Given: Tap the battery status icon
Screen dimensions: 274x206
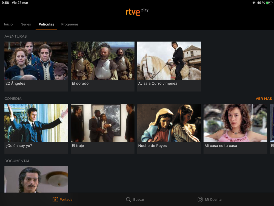Looking at the screenshot, I should (x=269, y=3).
